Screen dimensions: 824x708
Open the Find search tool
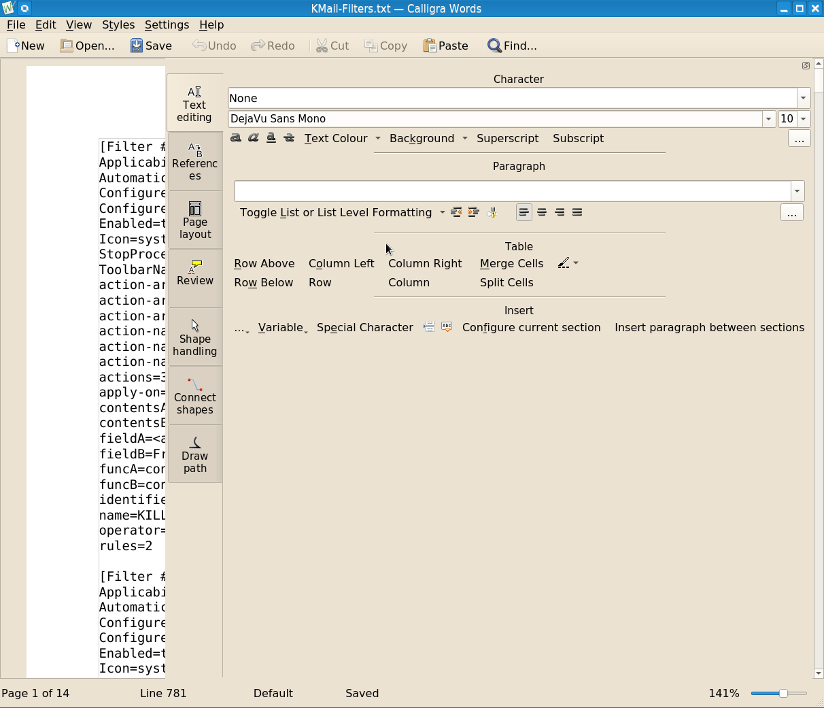pyautogui.click(x=513, y=46)
